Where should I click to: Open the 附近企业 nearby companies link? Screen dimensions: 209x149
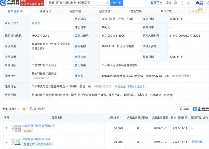[x=120, y=86]
